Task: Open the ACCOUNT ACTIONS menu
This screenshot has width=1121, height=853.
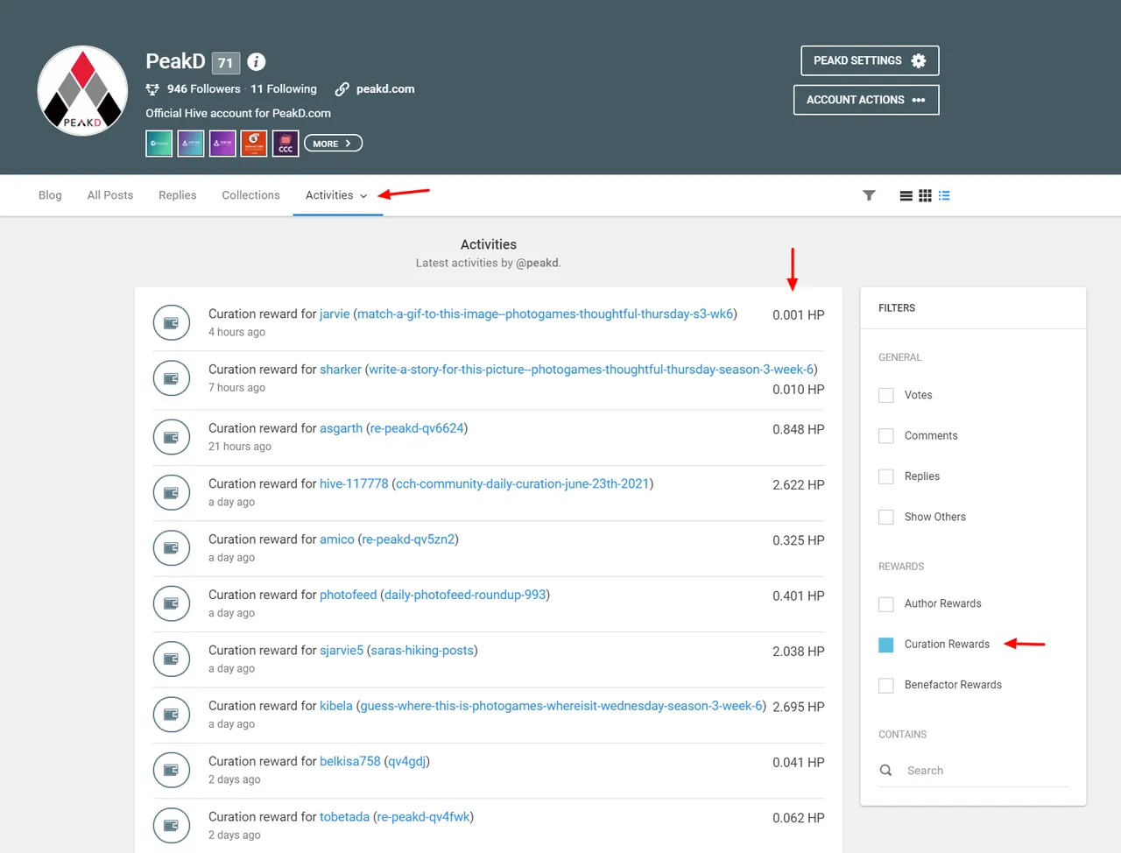Action: pos(866,100)
